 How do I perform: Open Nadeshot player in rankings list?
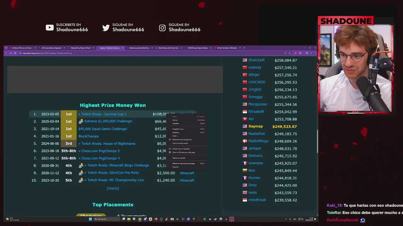click(257, 134)
